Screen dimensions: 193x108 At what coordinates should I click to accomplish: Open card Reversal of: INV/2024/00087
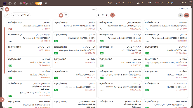click(x=29, y=38)
